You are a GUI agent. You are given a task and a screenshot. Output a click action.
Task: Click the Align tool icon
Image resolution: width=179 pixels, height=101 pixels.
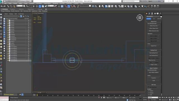(96, 6)
